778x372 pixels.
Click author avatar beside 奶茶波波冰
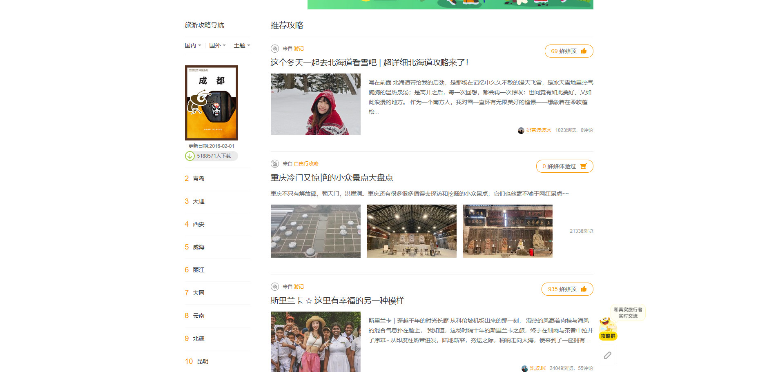(521, 131)
